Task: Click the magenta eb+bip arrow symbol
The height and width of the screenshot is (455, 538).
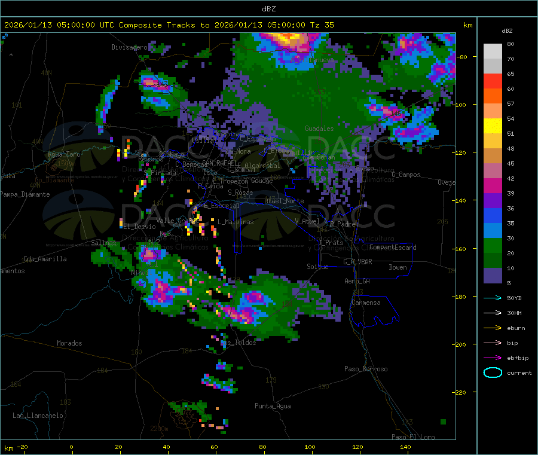Action: (493, 358)
